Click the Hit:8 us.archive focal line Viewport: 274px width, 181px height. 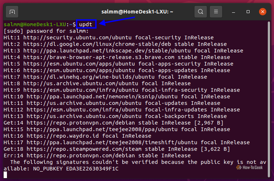coord(97,83)
